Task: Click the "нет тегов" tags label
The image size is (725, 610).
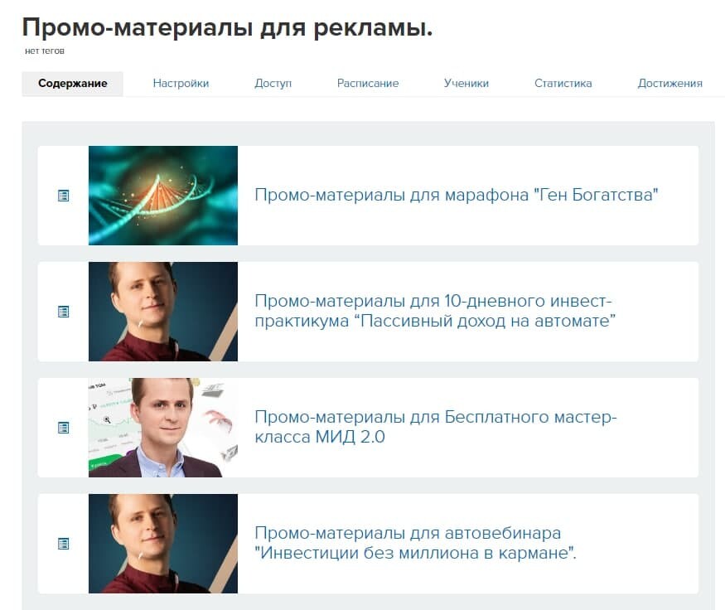Action: tap(45, 51)
